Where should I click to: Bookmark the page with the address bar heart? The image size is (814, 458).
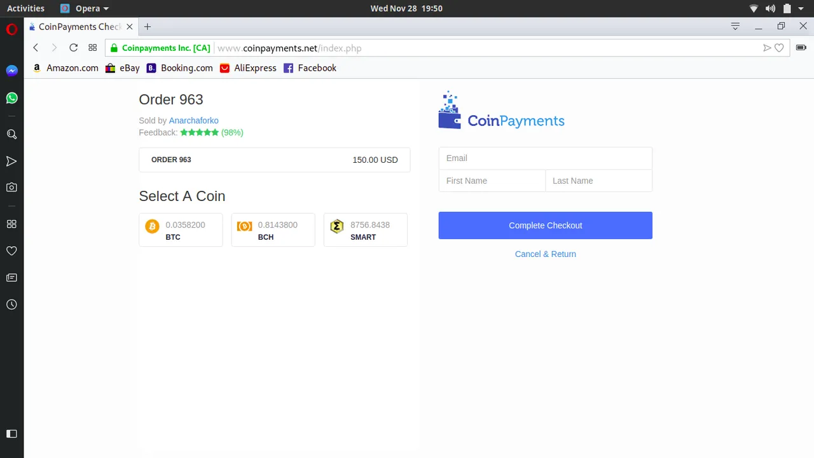pyautogui.click(x=779, y=48)
